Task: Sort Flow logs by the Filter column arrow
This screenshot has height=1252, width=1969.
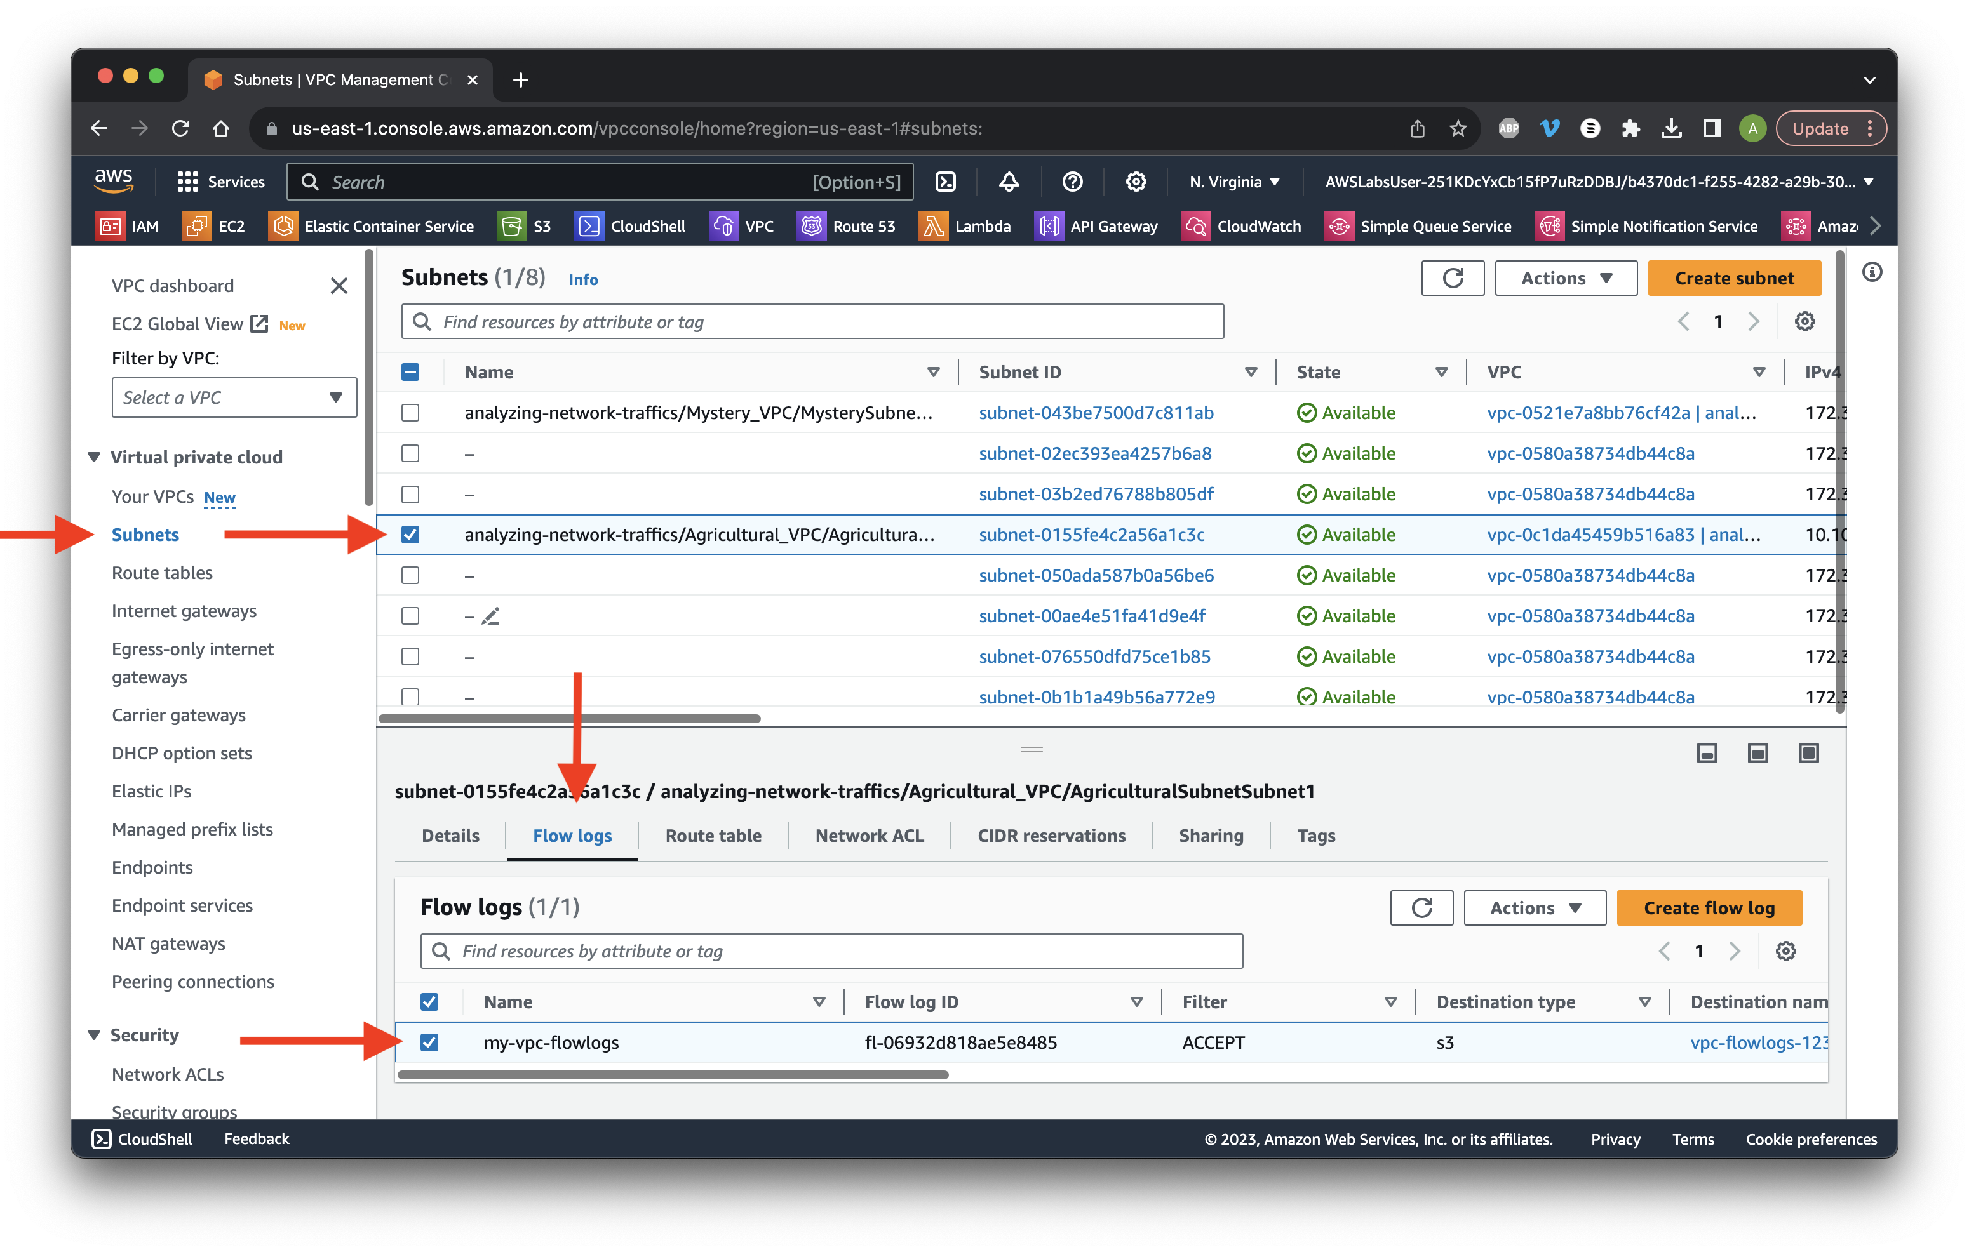Action: [x=1390, y=1002]
